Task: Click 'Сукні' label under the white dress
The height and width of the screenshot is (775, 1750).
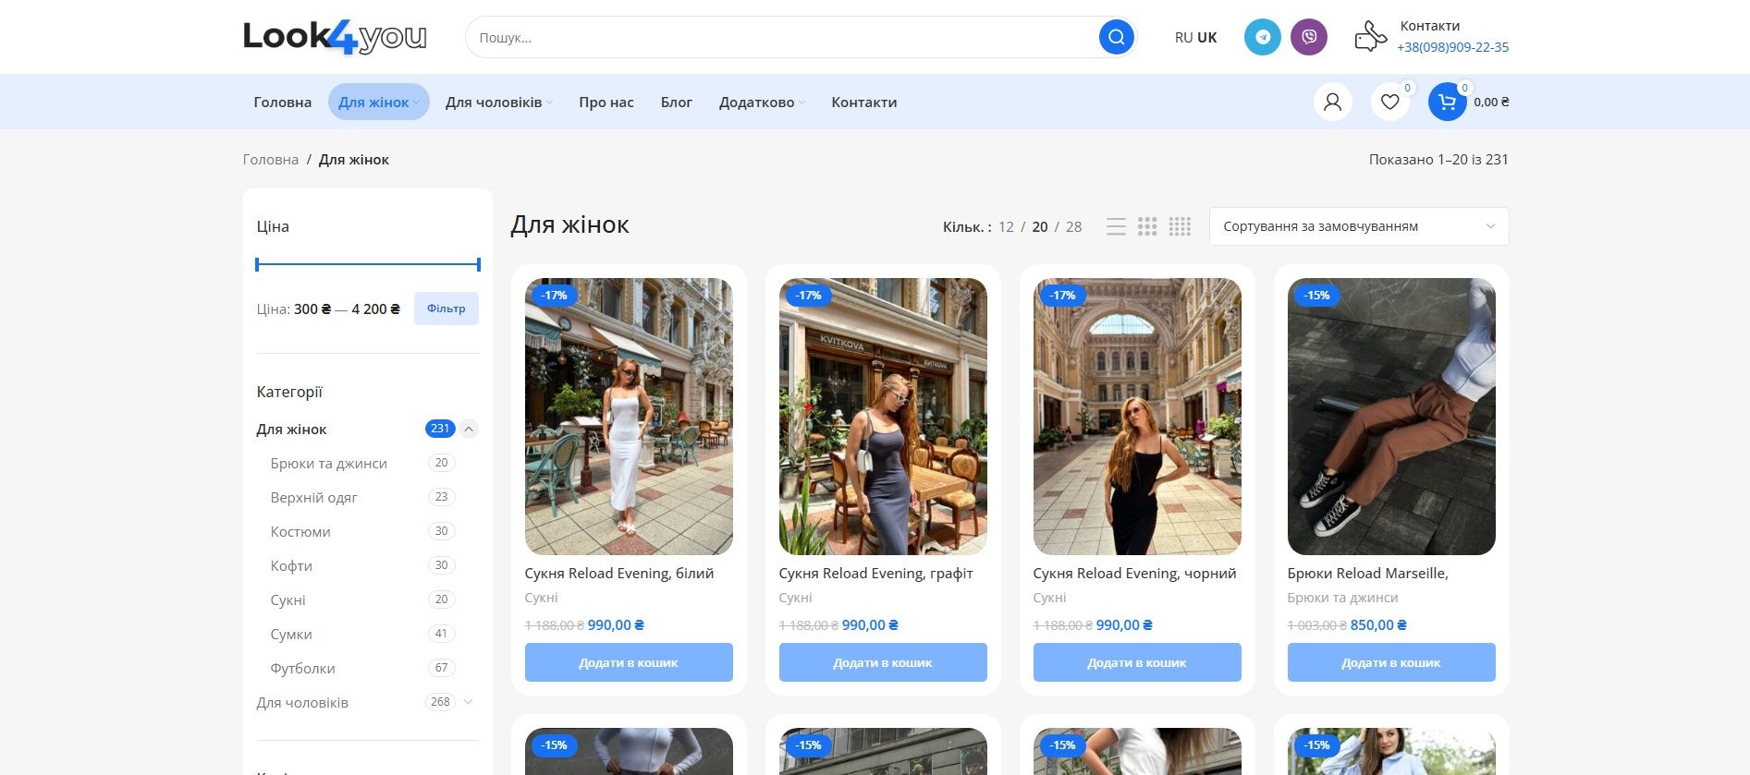Action: pos(541,598)
